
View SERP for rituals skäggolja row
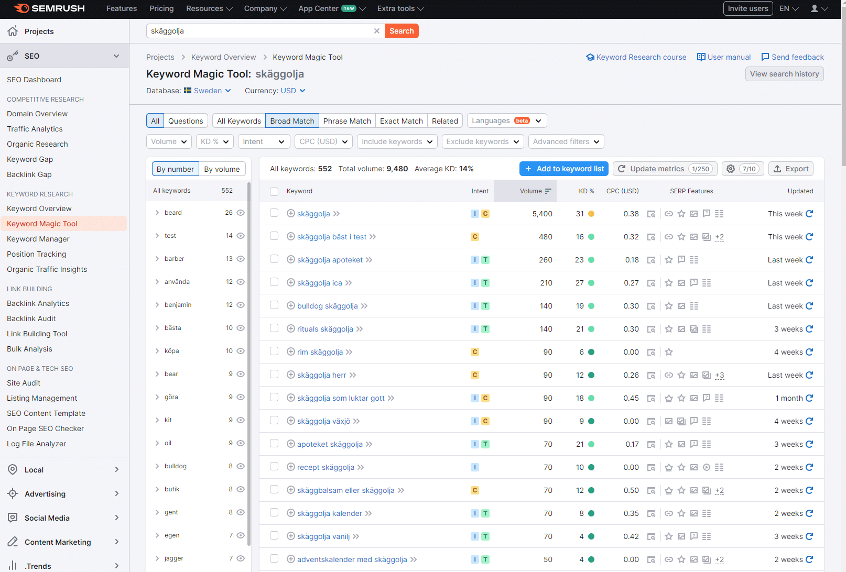pyautogui.click(x=651, y=329)
